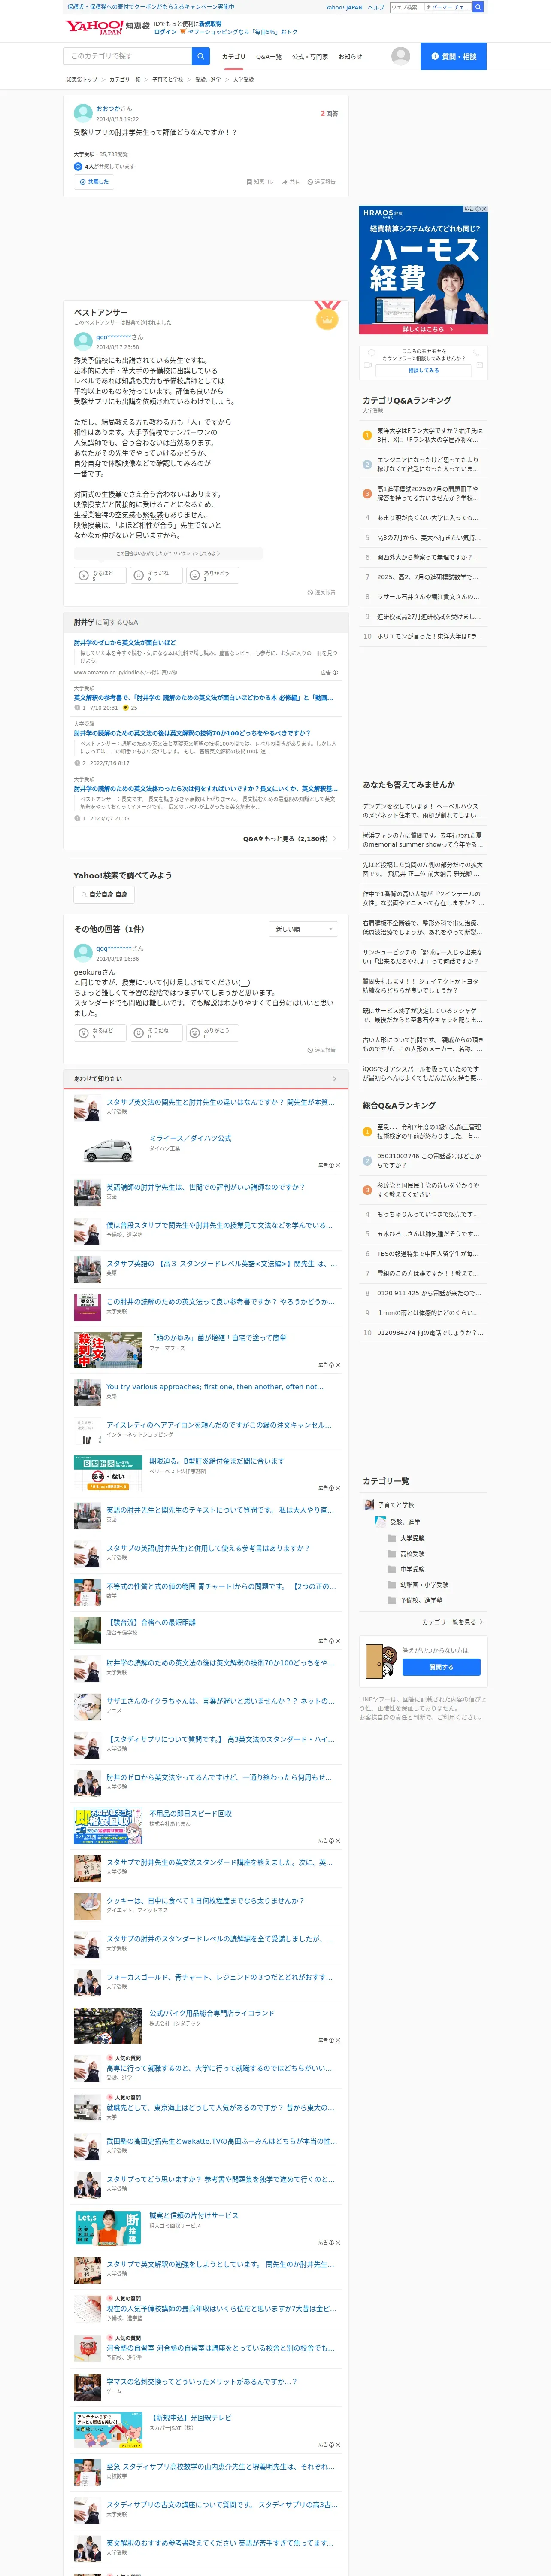Click the 質問・相談 blue button
This screenshot has width=551, height=2576.
[x=453, y=56]
